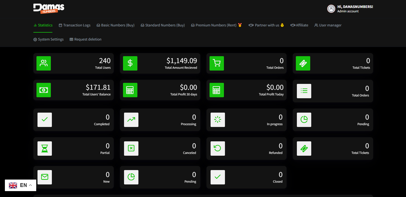Click the shopping cart Total Orders icon
The height and width of the screenshot is (197, 406).
(x=217, y=63)
